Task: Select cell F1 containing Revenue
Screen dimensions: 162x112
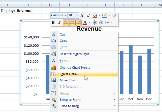Action: pos(29,11)
